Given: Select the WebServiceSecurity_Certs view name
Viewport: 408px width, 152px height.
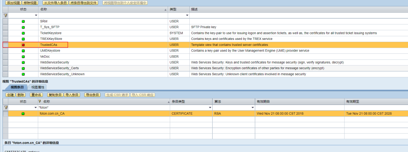Looking at the screenshot, I should pyautogui.click(x=59, y=68).
